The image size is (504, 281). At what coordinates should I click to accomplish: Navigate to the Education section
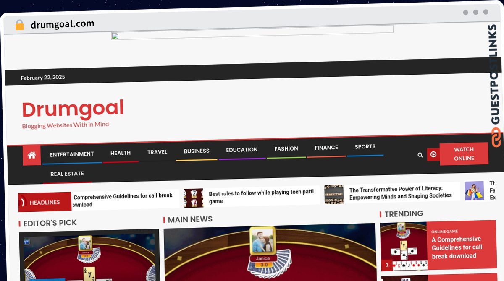[242, 150]
